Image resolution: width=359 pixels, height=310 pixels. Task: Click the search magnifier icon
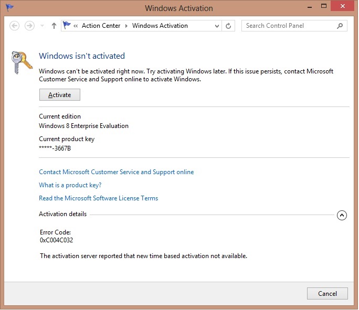pyautogui.click(x=340, y=26)
